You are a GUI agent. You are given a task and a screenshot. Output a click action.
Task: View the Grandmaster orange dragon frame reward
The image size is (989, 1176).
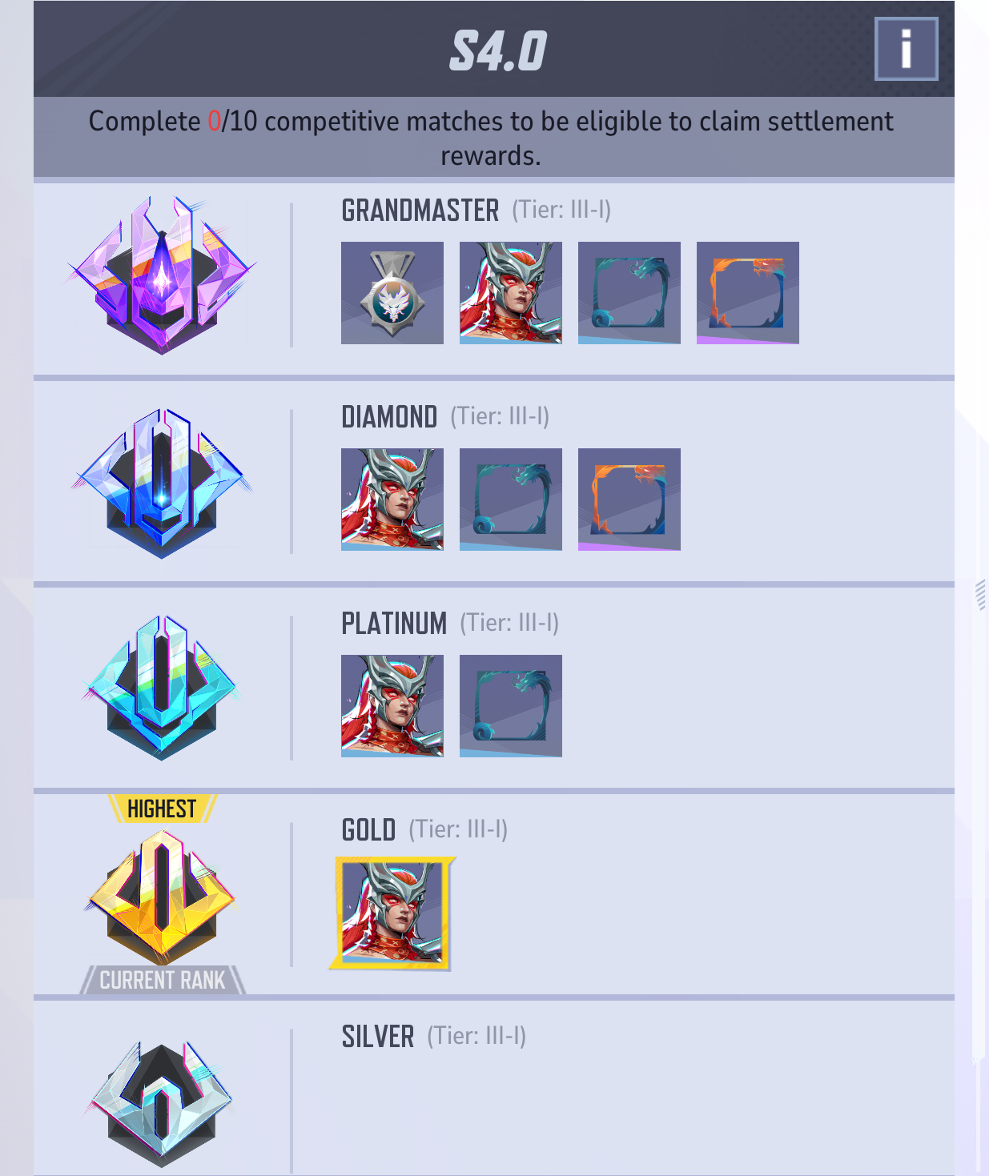[748, 293]
